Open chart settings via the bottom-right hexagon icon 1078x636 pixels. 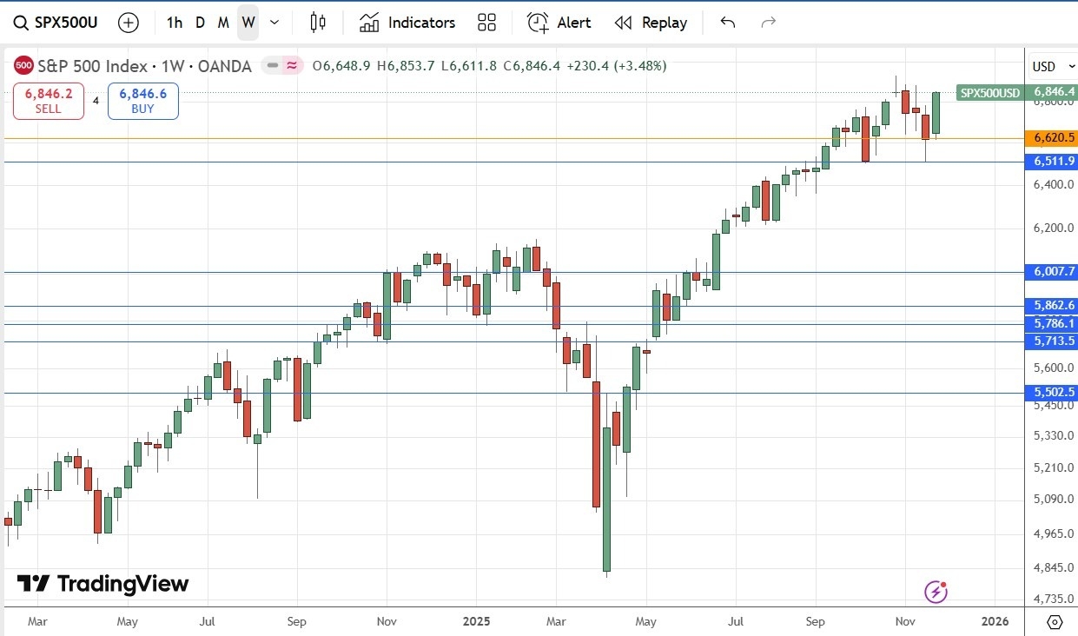(x=1055, y=622)
